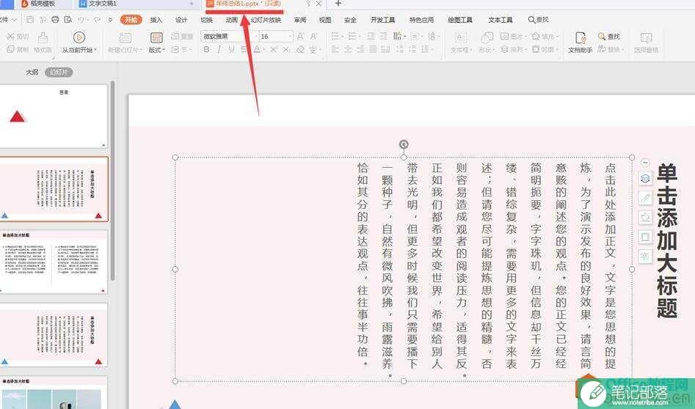Click the search 查找 button in menu bar
Image resolution: width=695 pixels, height=409 pixels.
538,20
